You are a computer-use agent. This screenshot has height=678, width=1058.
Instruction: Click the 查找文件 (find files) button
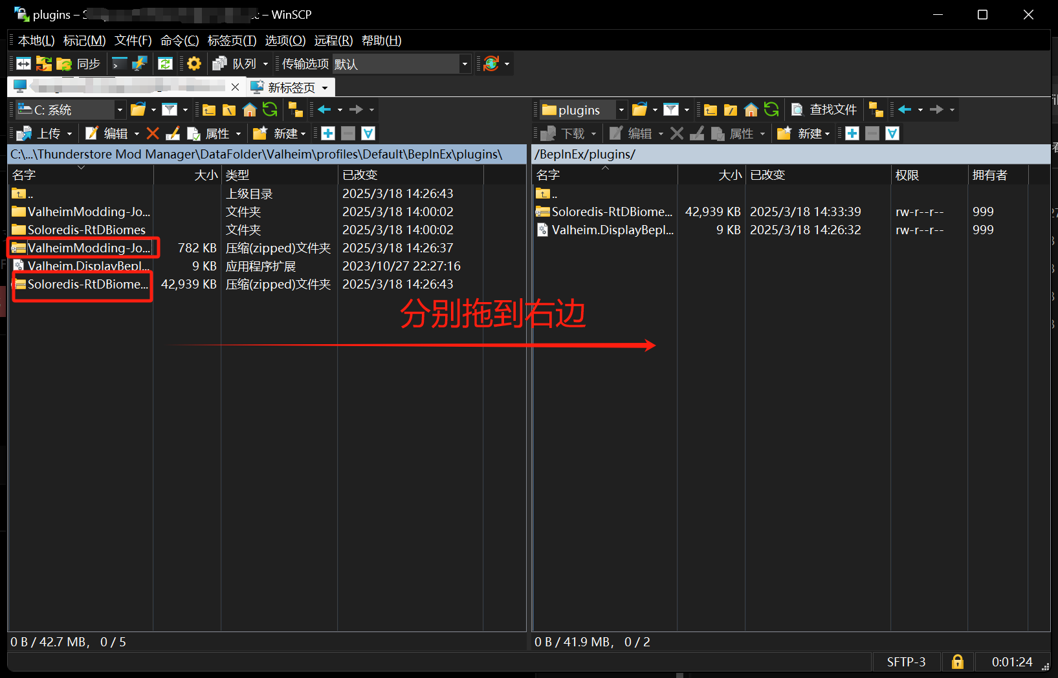click(824, 110)
